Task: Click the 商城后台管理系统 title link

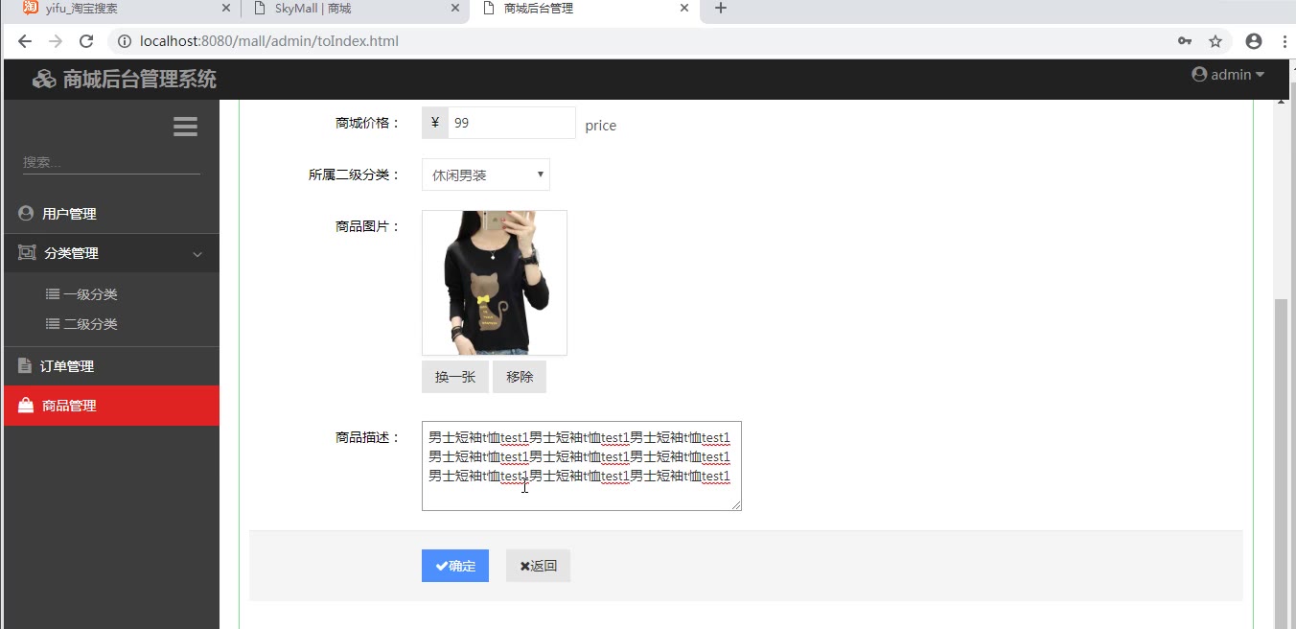Action: click(139, 80)
